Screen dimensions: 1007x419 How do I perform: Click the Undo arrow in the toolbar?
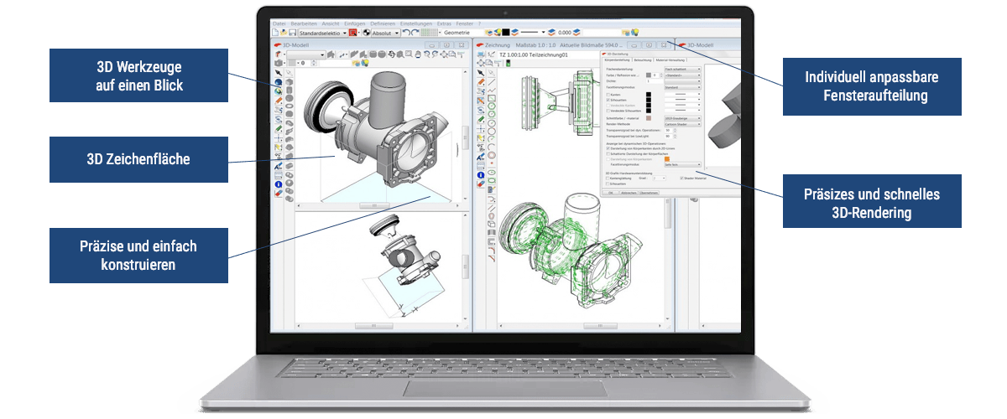click(x=406, y=33)
